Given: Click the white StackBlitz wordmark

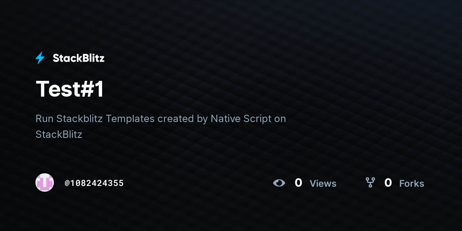Looking at the screenshot, I should [x=79, y=58].
